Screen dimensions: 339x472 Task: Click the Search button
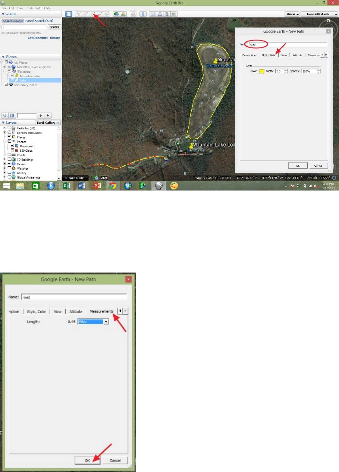[x=54, y=27]
